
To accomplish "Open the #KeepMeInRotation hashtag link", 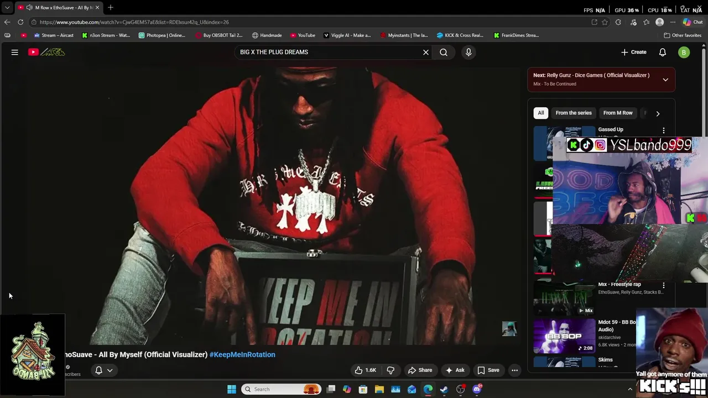I will (242, 354).
